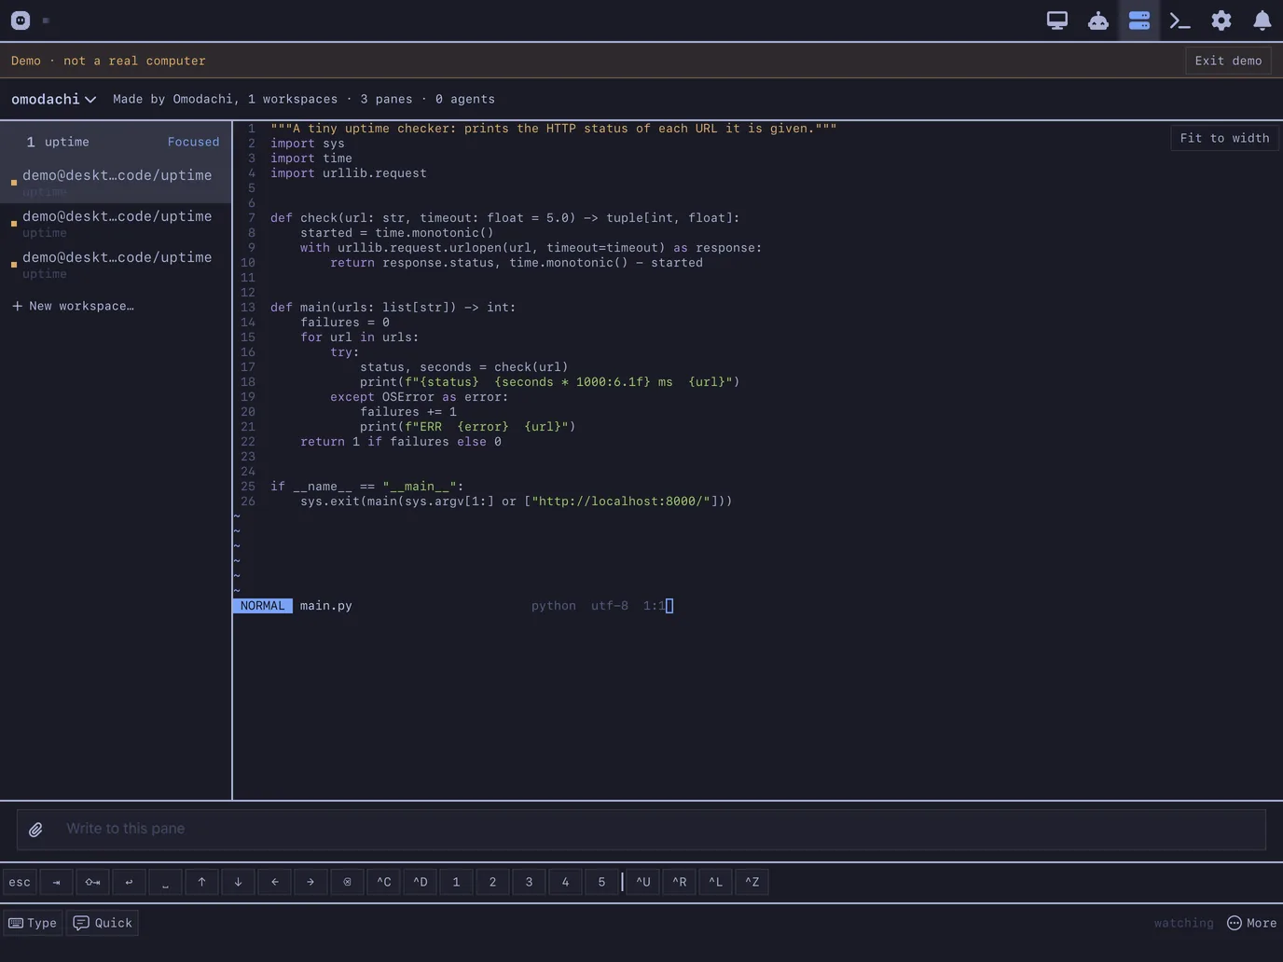Image resolution: width=1283 pixels, height=962 pixels.
Task: Send the space key from key bar
Action: click(165, 882)
